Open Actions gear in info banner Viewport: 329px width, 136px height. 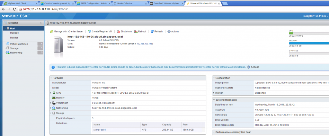point(249,67)
